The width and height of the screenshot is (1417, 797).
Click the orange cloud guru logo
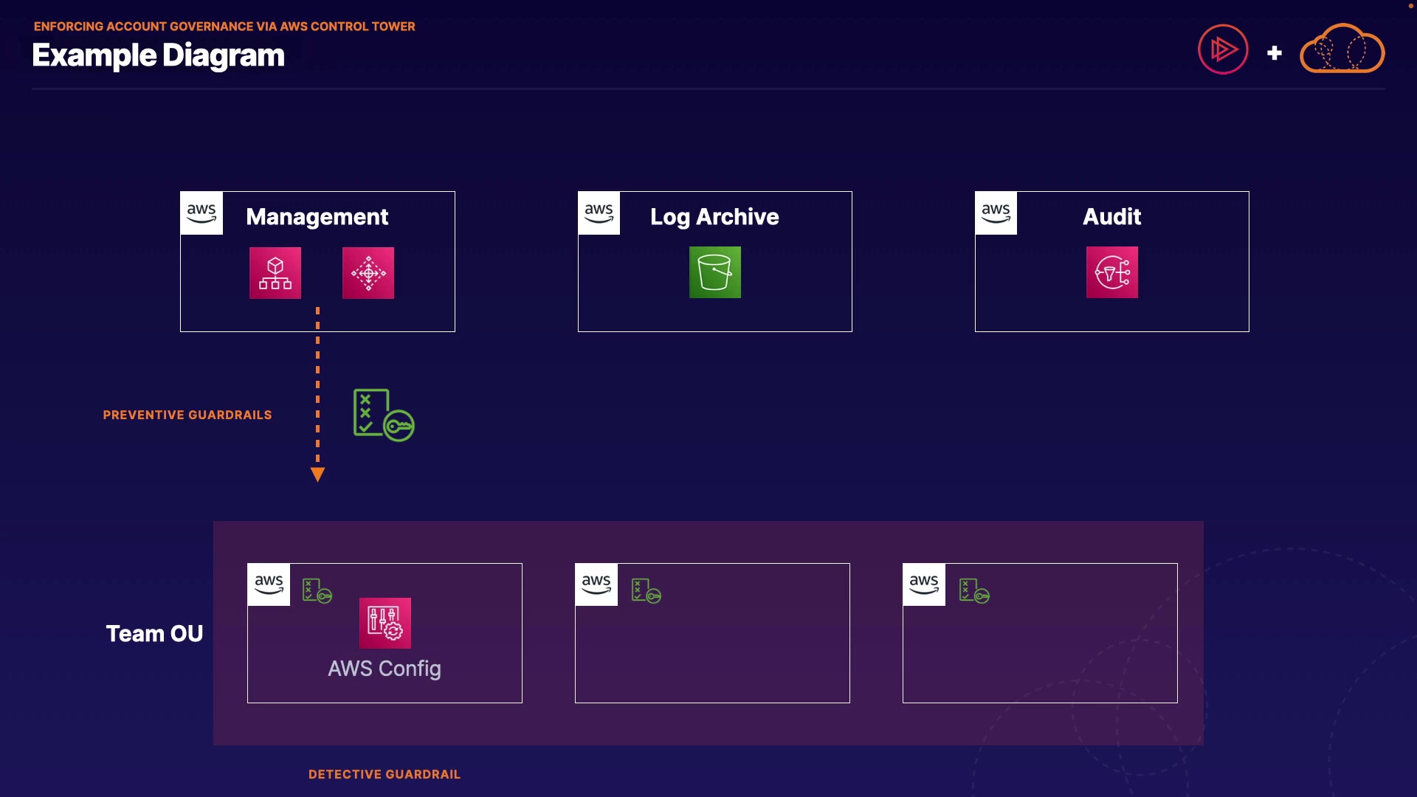(x=1342, y=49)
